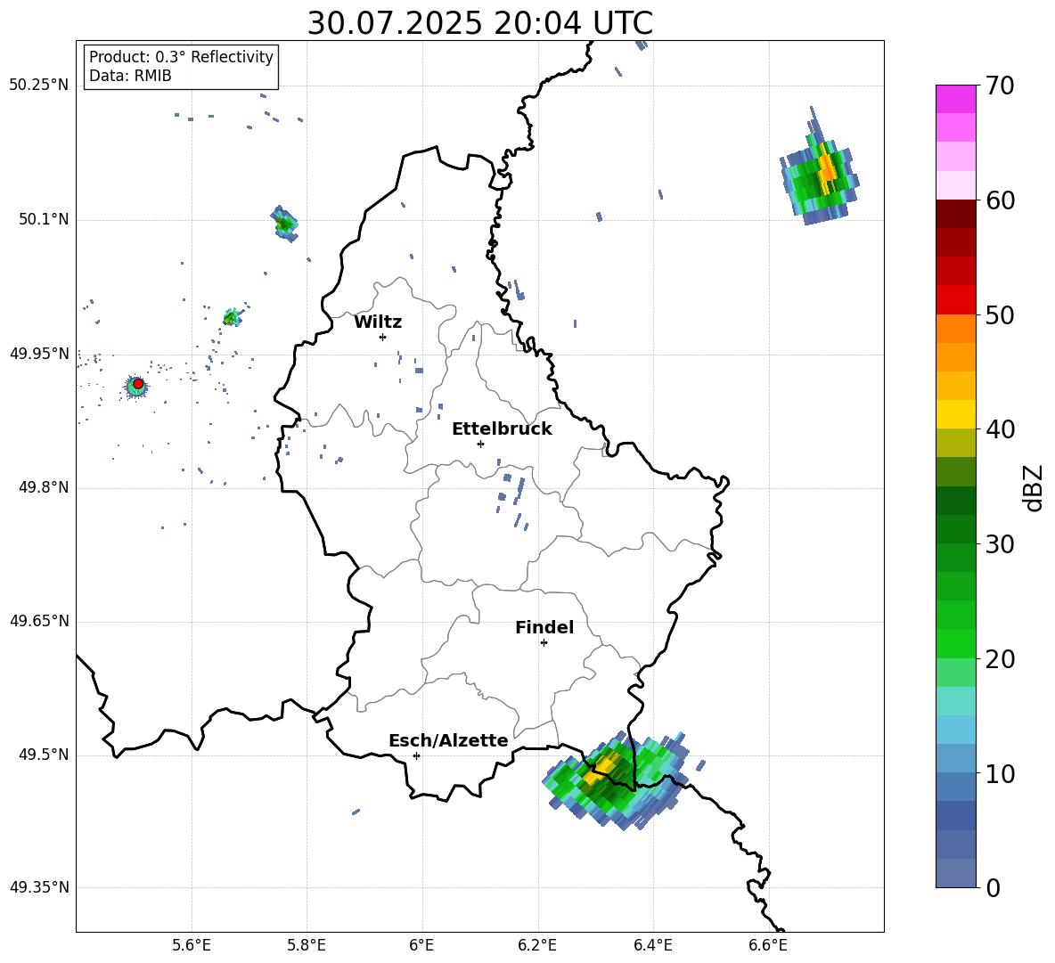Click the 50.25°N latitude label
This screenshot has width=1055, height=963.
click(39, 86)
